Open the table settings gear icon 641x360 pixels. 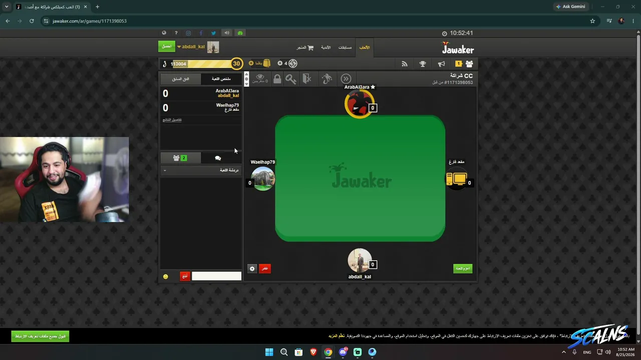click(252, 268)
